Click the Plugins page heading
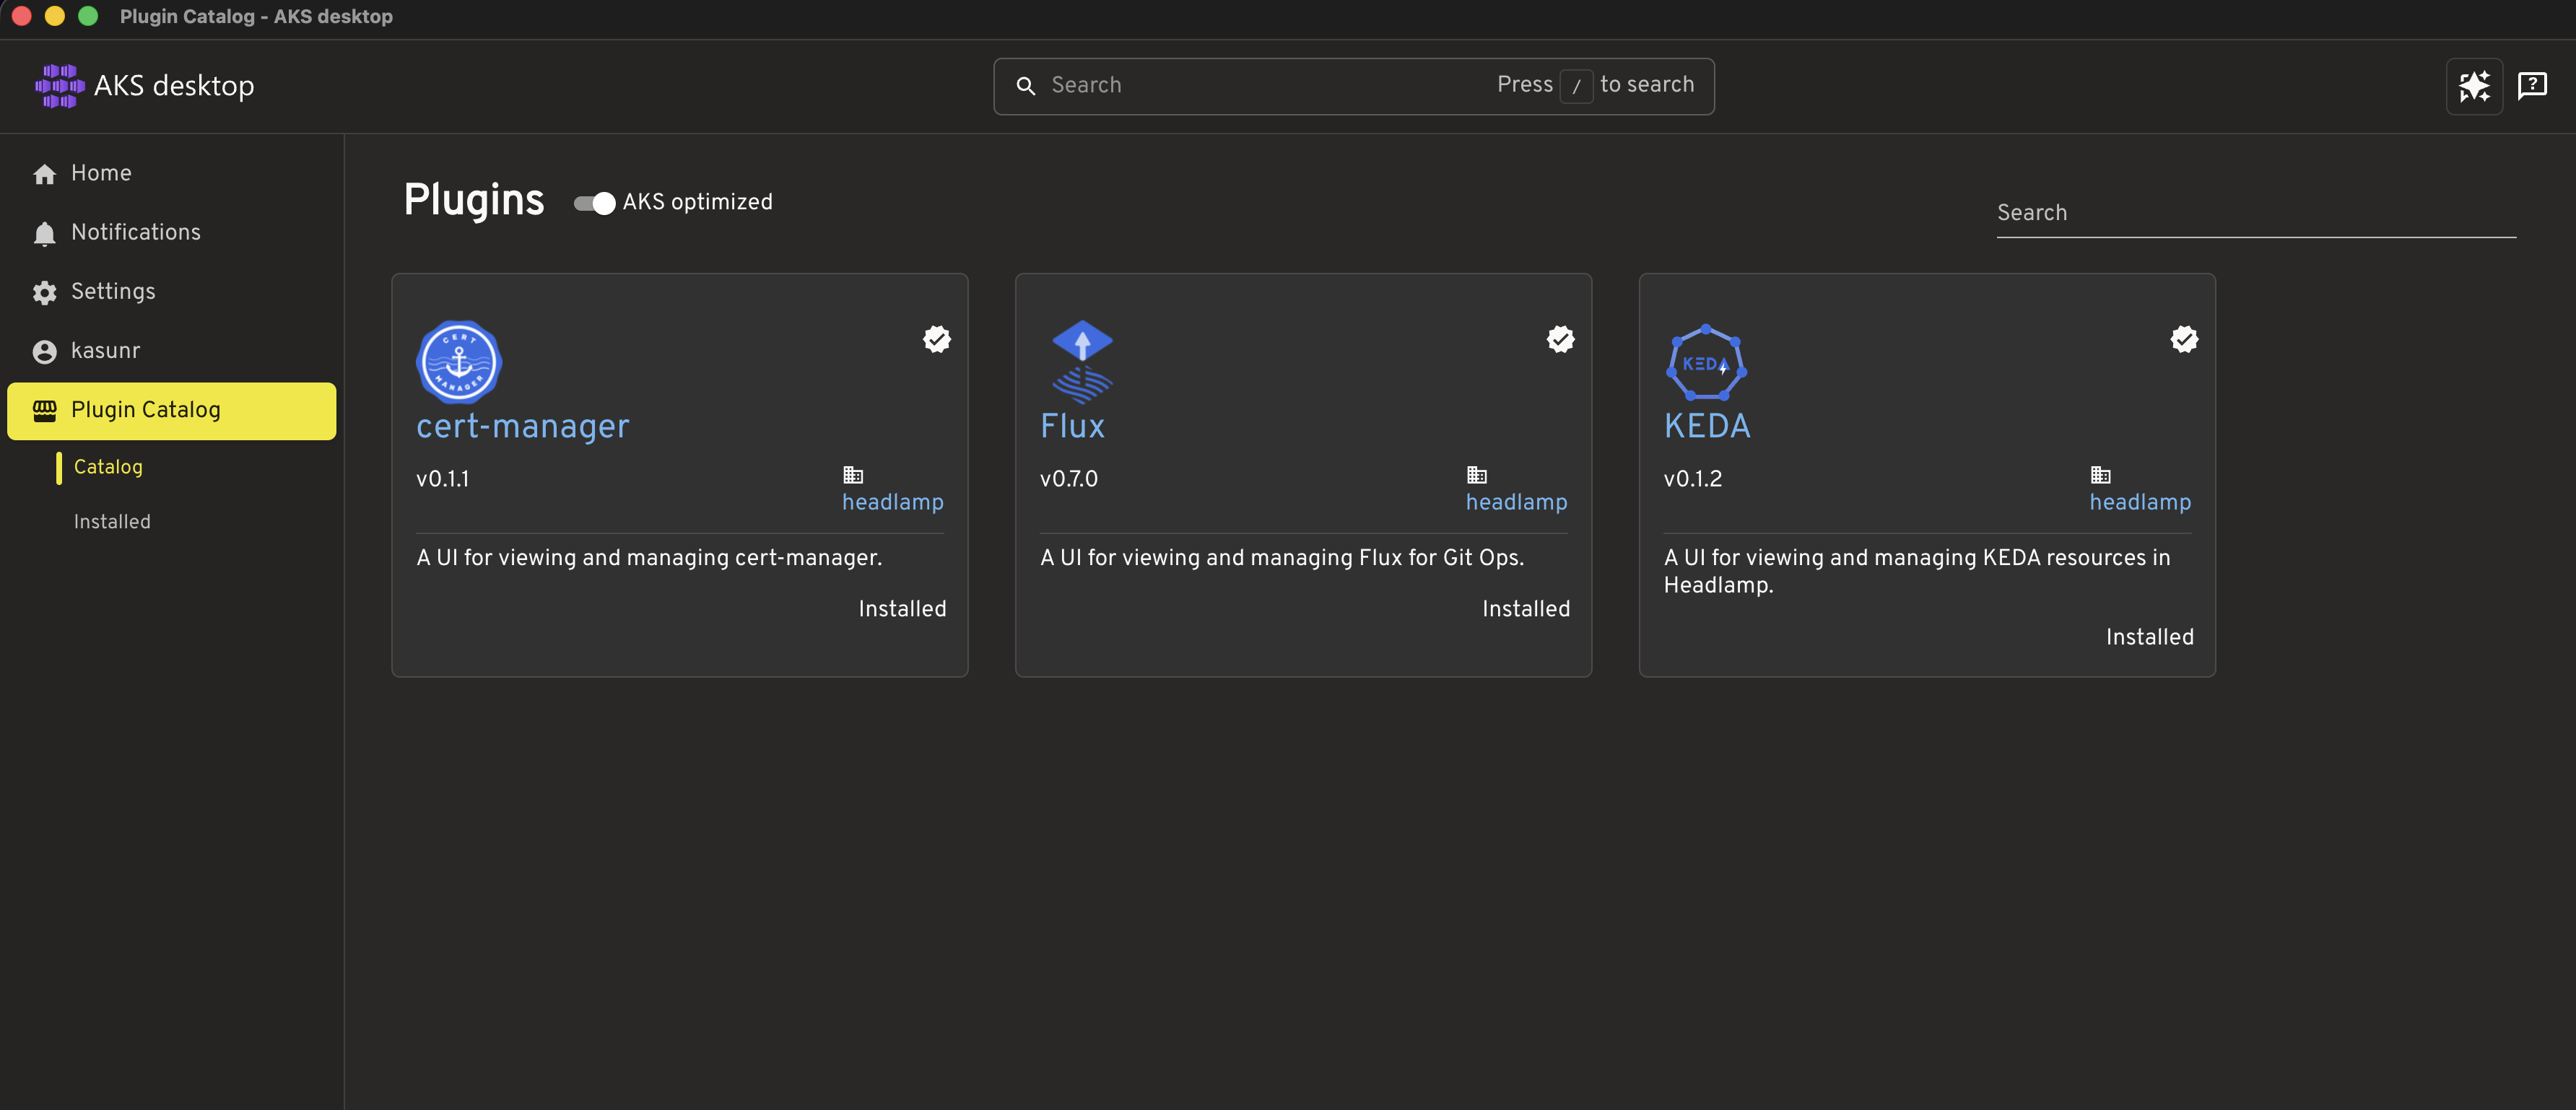This screenshot has width=2576, height=1110. (474, 201)
